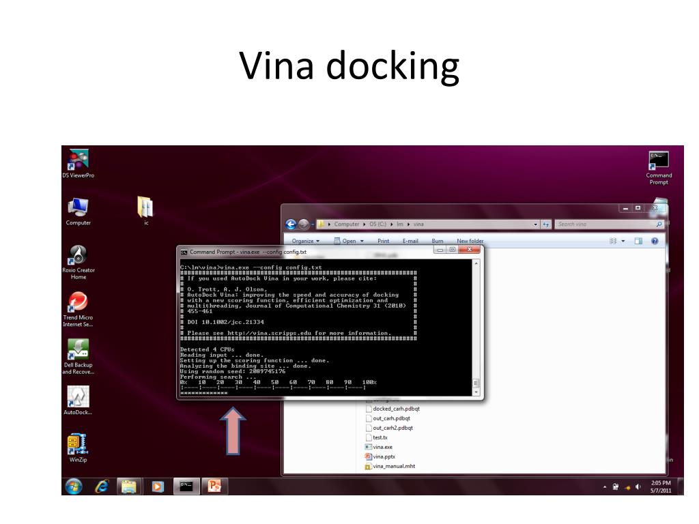Switch to Command Prompt in the taskbar

pyautogui.click(x=186, y=486)
